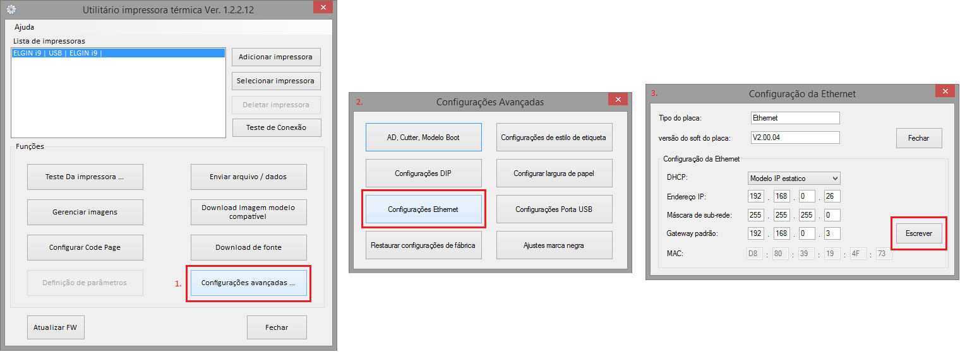This screenshot has width=960, height=352.
Task: Click versão do soft do placa field
Action: tap(795, 137)
